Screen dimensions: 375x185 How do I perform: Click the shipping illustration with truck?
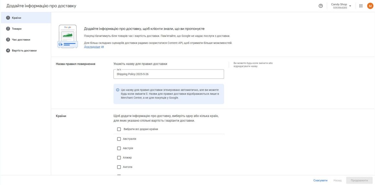(68, 36)
